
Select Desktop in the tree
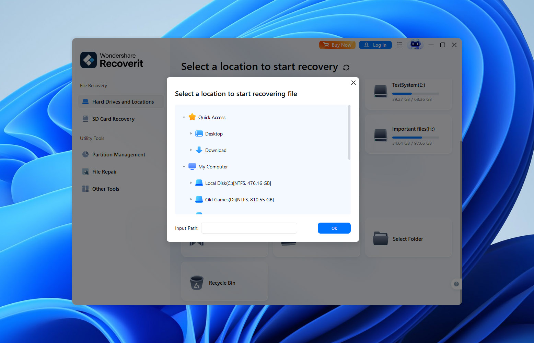214,134
